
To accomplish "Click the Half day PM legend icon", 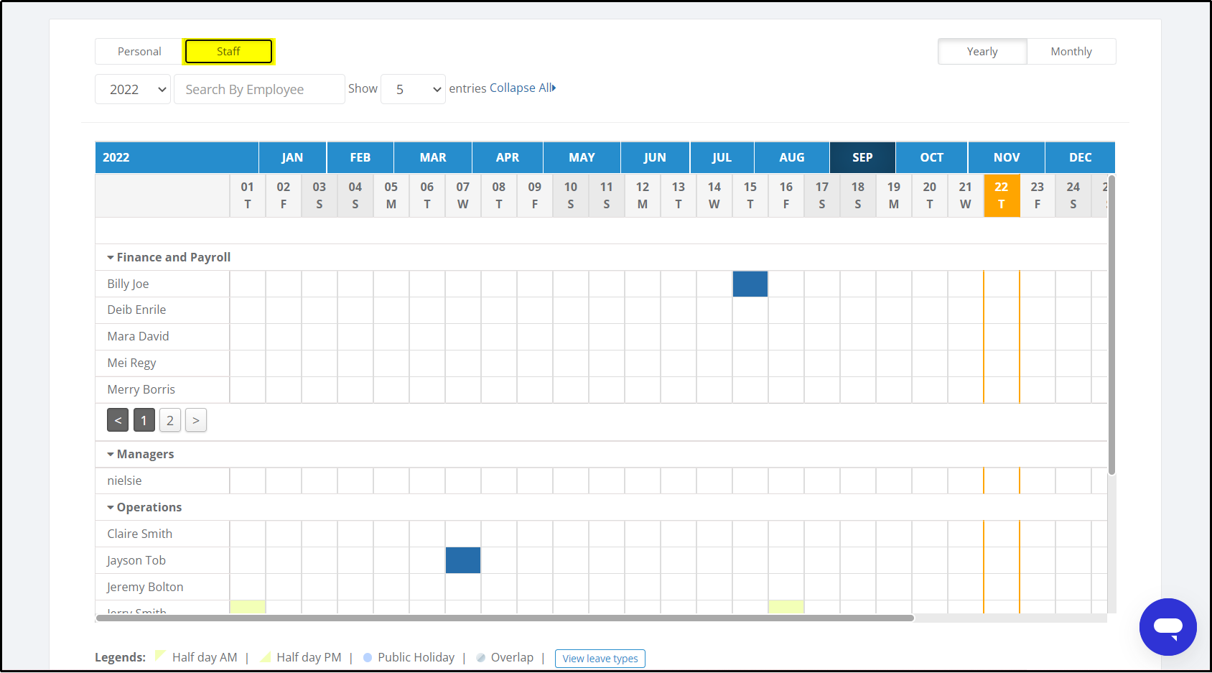I will pyautogui.click(x=266, y=656).
